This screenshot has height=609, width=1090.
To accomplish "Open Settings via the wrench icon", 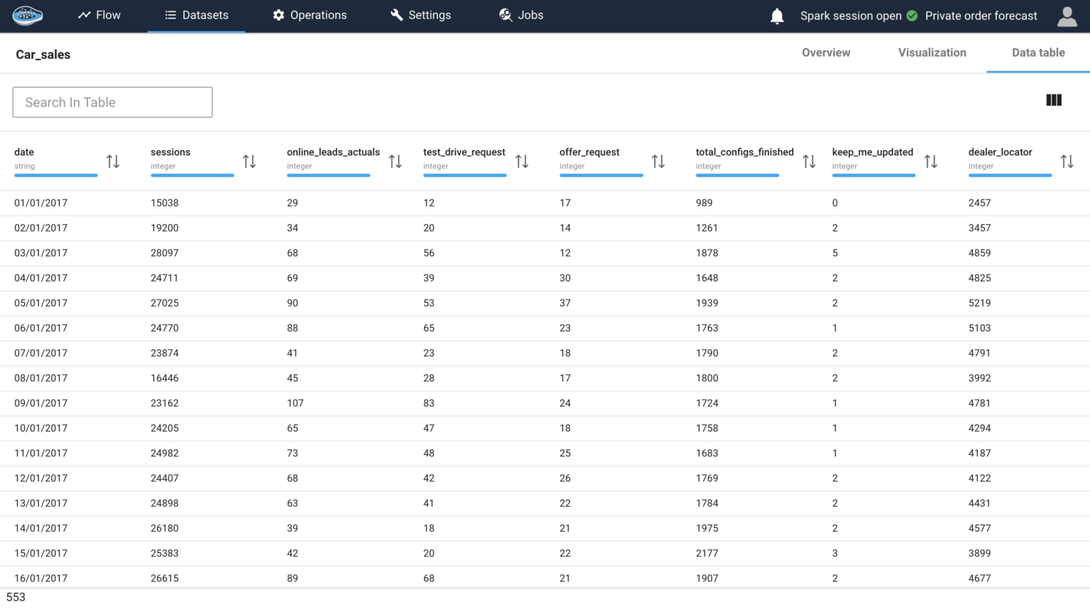I will 397,15.
